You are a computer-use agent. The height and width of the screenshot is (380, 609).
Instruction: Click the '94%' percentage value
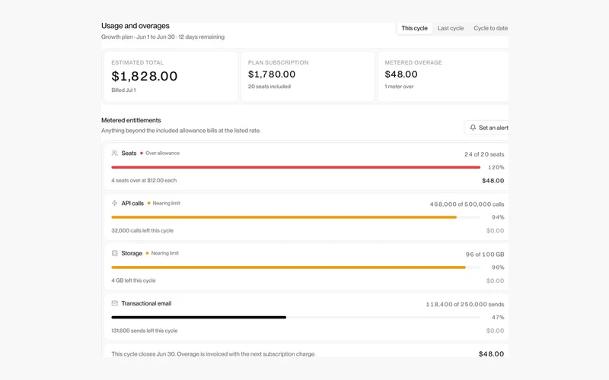[x=498, y=217]
